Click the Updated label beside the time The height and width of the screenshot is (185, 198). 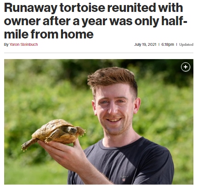coord(186,44)
